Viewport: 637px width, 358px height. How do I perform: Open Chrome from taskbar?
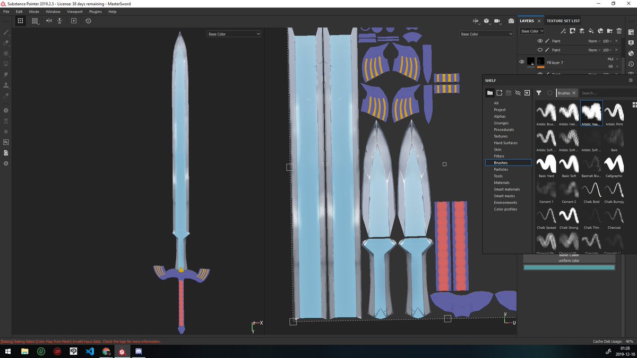click(x=106, y=351)
